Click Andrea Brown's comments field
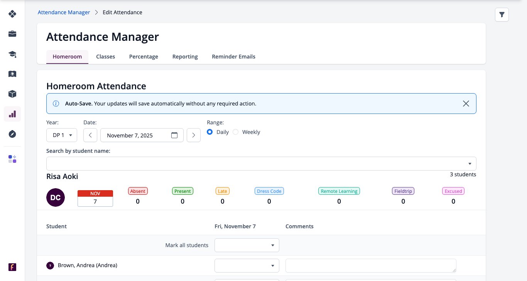The width and height of the screenshot is (527, 281). coord(371,266)
